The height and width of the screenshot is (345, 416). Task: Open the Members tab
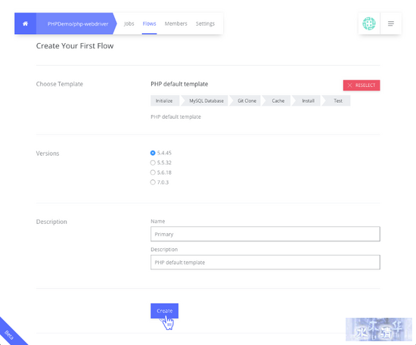pos(176,23)
